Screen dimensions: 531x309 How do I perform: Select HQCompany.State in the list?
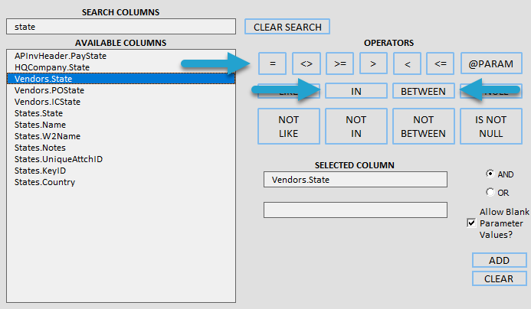[x=121, y=67]
